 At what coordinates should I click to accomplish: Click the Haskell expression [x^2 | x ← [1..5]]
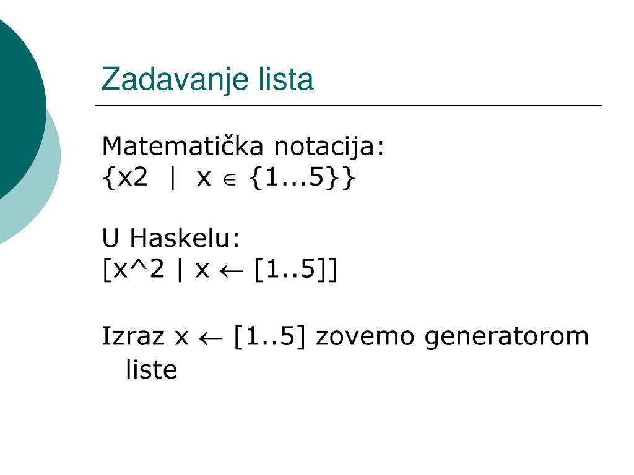(x=220, y=270)
